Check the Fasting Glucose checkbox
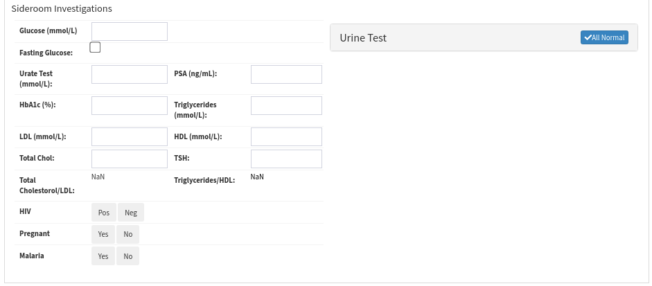Screen dimensions: 652x286 pos(96,48)
